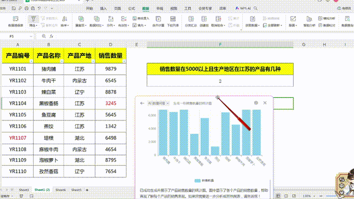Open the Duplicates (重复项) tool
Image resolution: width=354 pixels, height=199 pixels.
(81, 21)
